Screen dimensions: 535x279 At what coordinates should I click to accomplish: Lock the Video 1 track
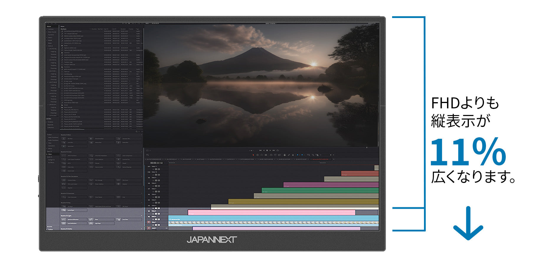tap(156, 225)
